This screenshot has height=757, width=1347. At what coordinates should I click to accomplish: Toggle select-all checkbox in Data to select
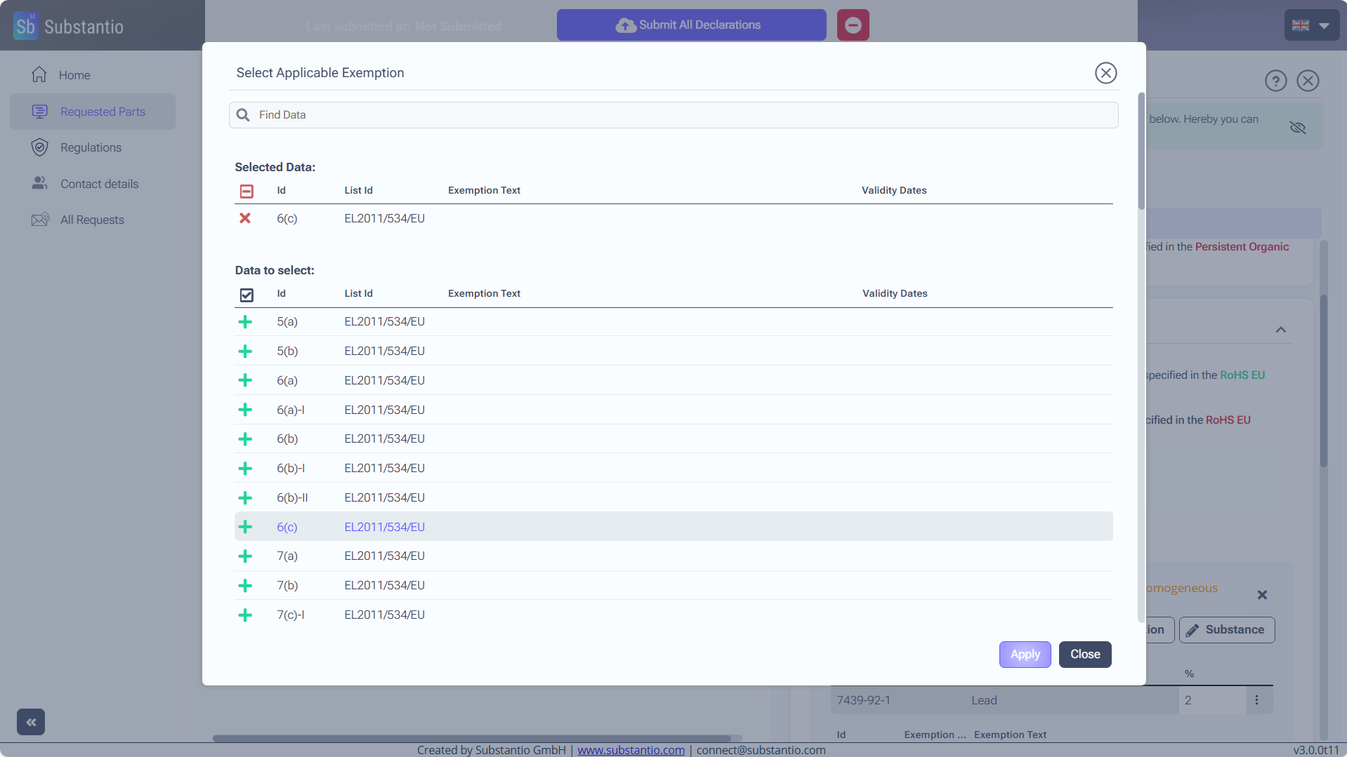coord(247,295)
